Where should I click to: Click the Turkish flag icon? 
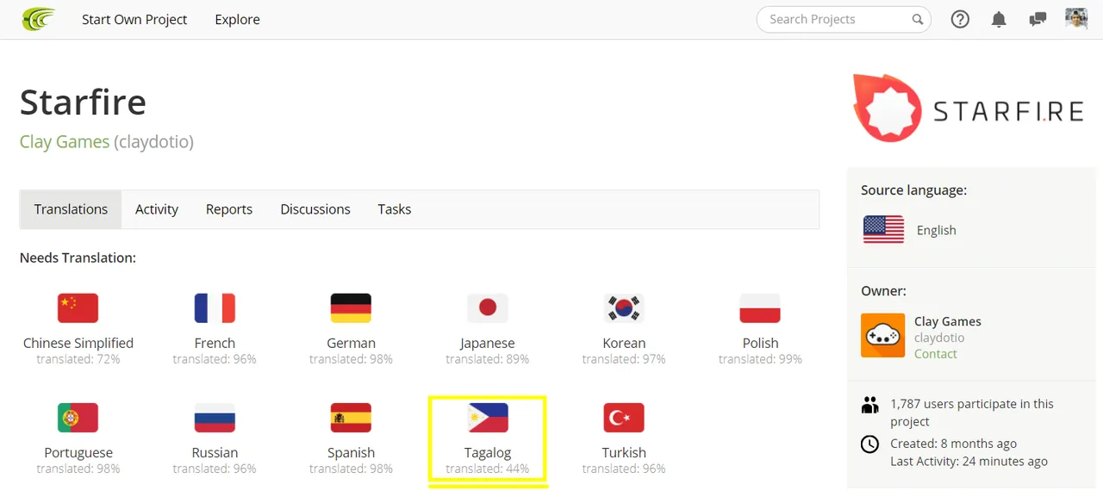624,418
